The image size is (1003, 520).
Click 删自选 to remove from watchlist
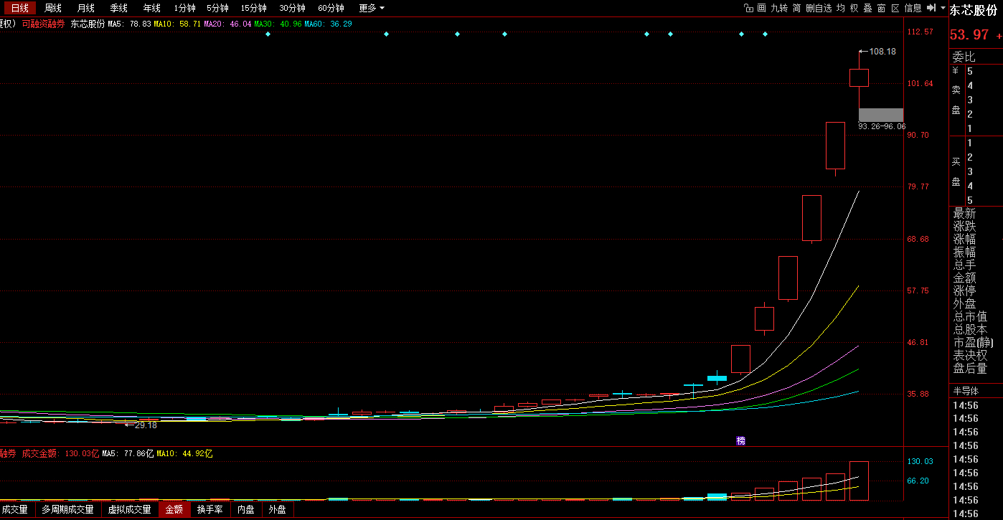click(x=819, y=8)
